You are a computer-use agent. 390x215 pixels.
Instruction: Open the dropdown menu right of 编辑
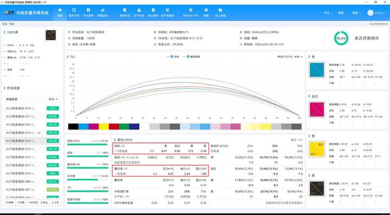click(356, 13)
